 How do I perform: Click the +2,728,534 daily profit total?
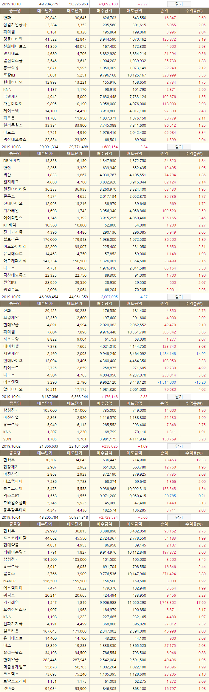[108, 518]
